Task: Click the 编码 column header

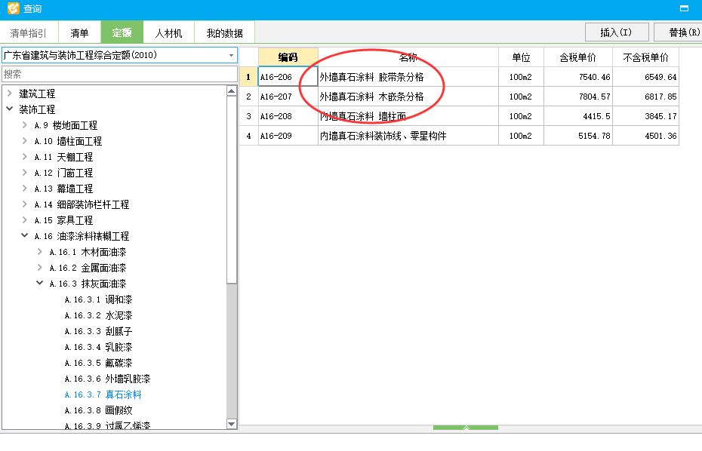Action: click(288, 57)
